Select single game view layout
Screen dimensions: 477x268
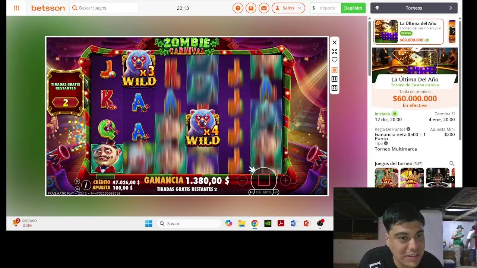pyautogui.click(x=335, y=70)
